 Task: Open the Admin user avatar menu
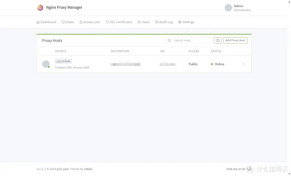point(228,8)
